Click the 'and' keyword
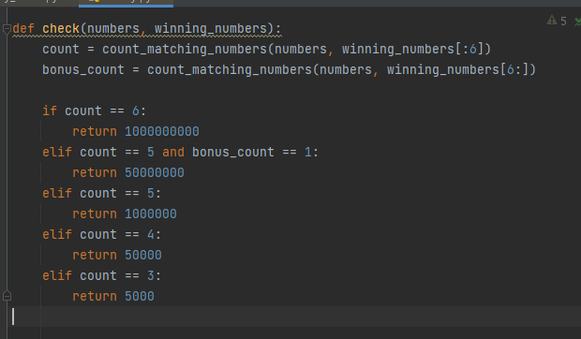Image resolution: width=581 pixels, height=339 pixels. (x=173, y=152)
